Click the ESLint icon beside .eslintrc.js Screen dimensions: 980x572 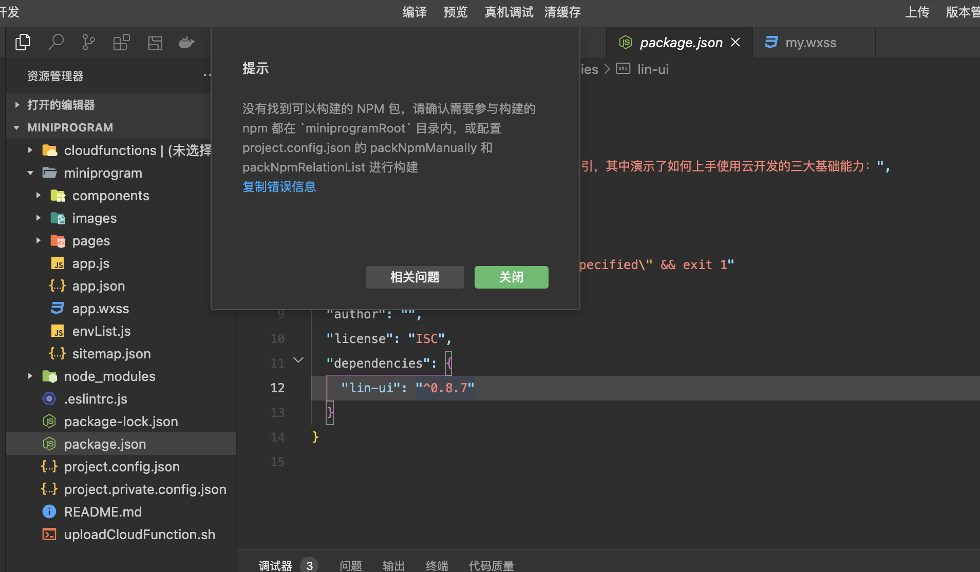tap(49, 398)
